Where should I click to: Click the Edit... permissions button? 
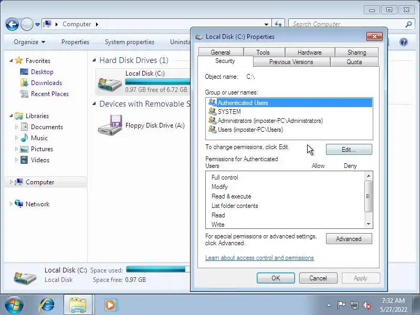click(x=349, y=150)
